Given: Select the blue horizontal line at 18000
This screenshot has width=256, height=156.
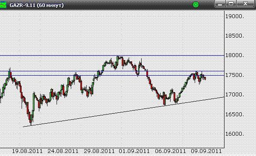Looking at the screenshot, I should tap(112, 56).
